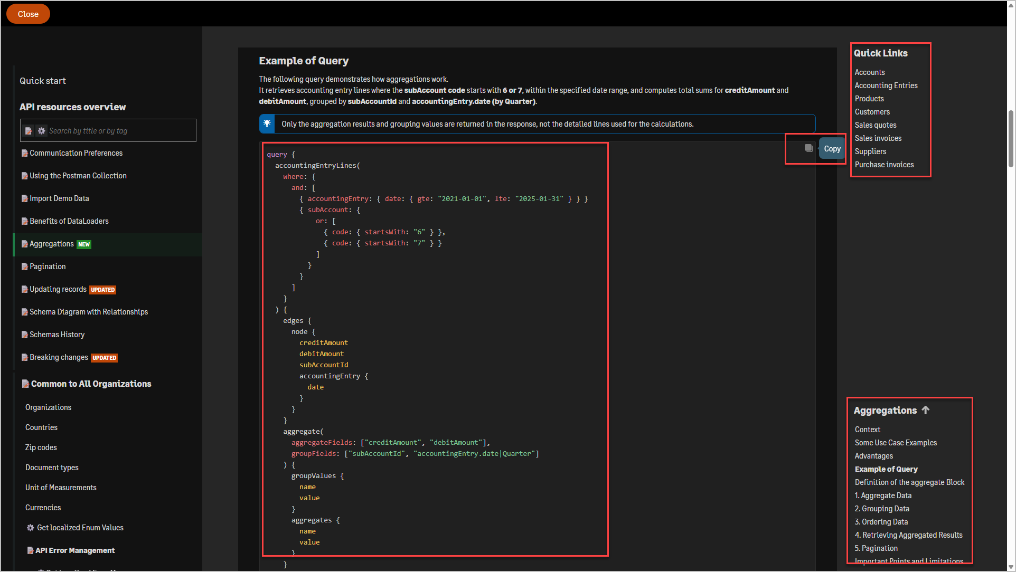The width and height of the screenshot is (1016, 572).
Task: Click the up arrow next to Aggregations
Action: coord(925,410)
